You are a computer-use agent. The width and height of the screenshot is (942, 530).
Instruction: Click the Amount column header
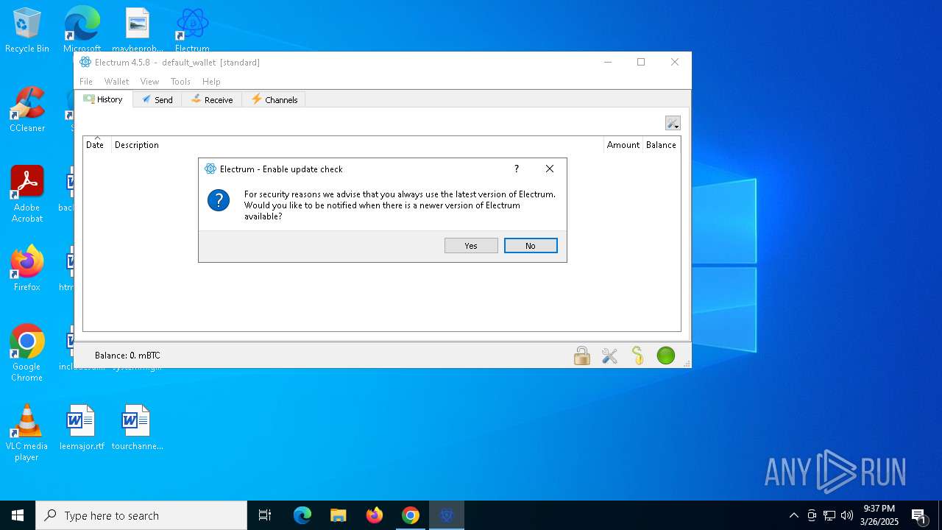623,145
